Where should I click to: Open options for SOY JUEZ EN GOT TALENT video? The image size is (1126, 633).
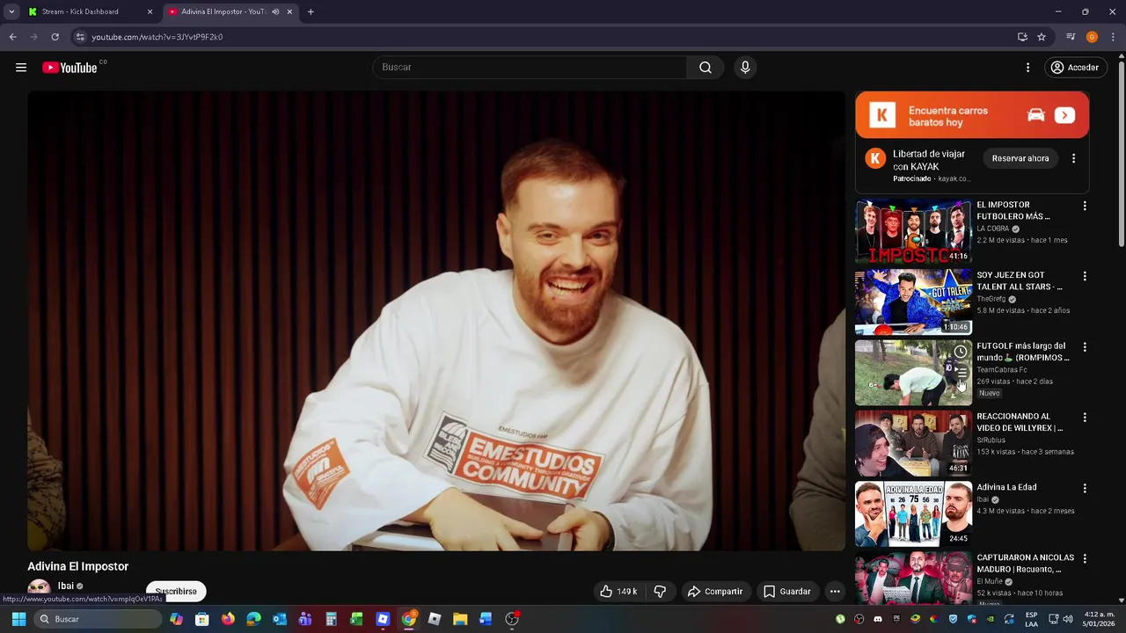coord(1085,276)
